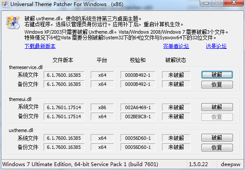Click themeui.dll system file version 6.1.7601.17514

coord(64,107)
